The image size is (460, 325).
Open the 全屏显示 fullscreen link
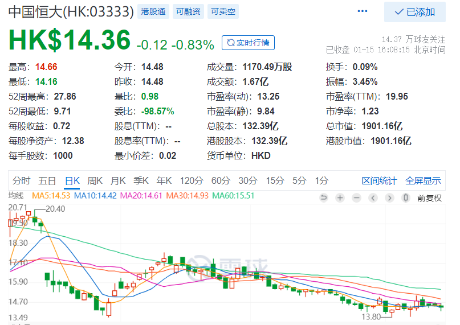[423, 181]
